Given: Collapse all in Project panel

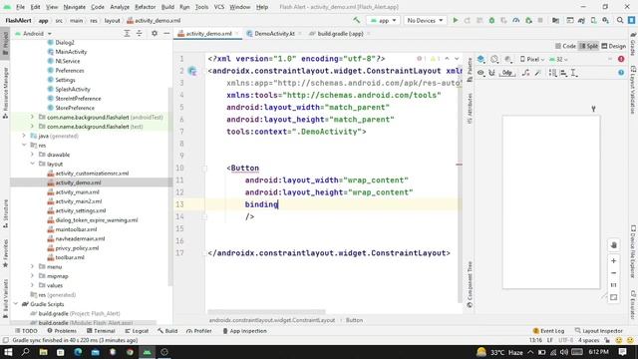Looking at the screenshot, I should (x=140, y=33).
